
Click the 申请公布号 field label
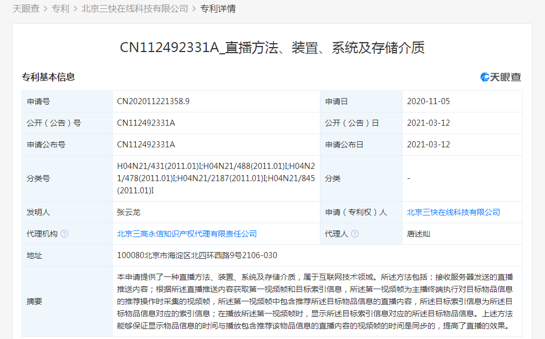[46, 145]
